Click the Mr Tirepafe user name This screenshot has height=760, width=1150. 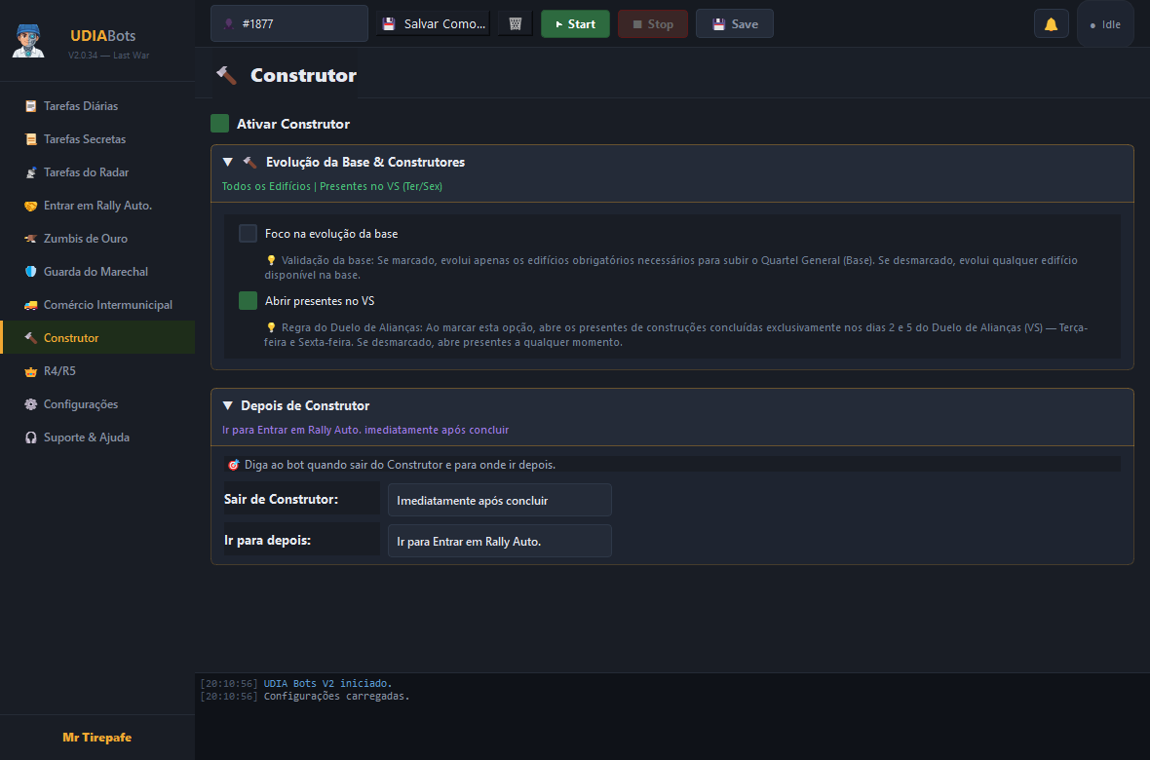pyautogui.click(x=97, y=738)
